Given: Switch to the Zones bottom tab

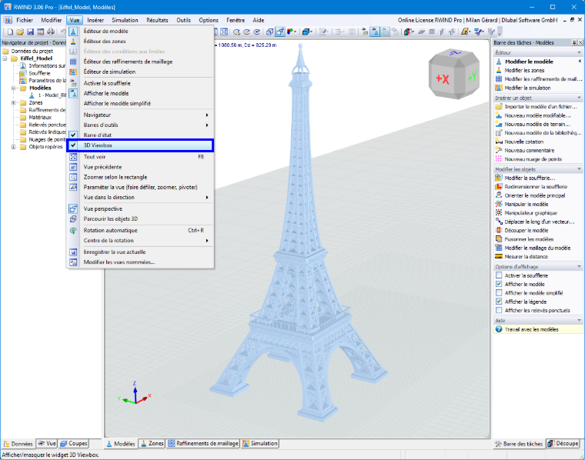Looking at the screenshot, I should pos(152,443).
